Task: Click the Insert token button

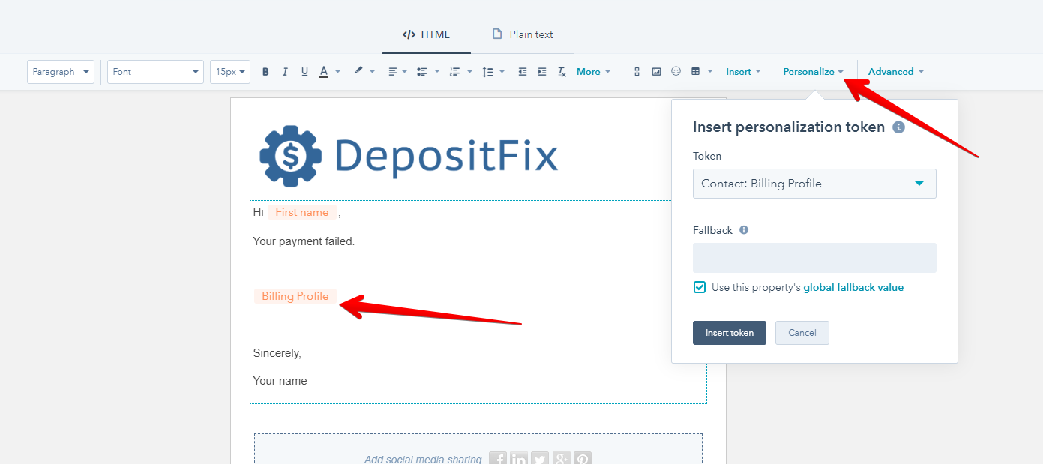Action: 730,333
